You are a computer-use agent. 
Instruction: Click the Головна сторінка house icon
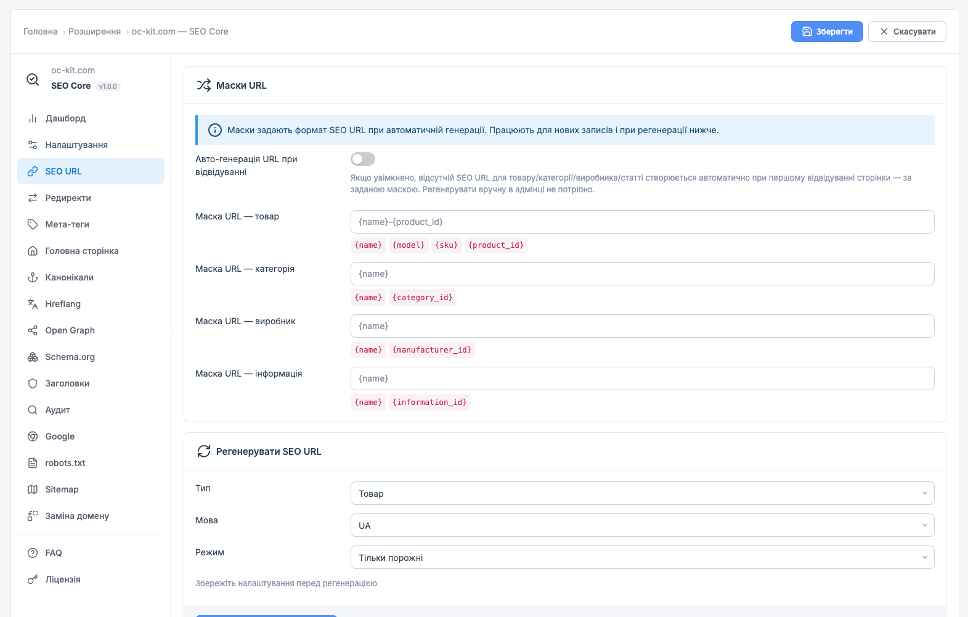coord(33,251)
